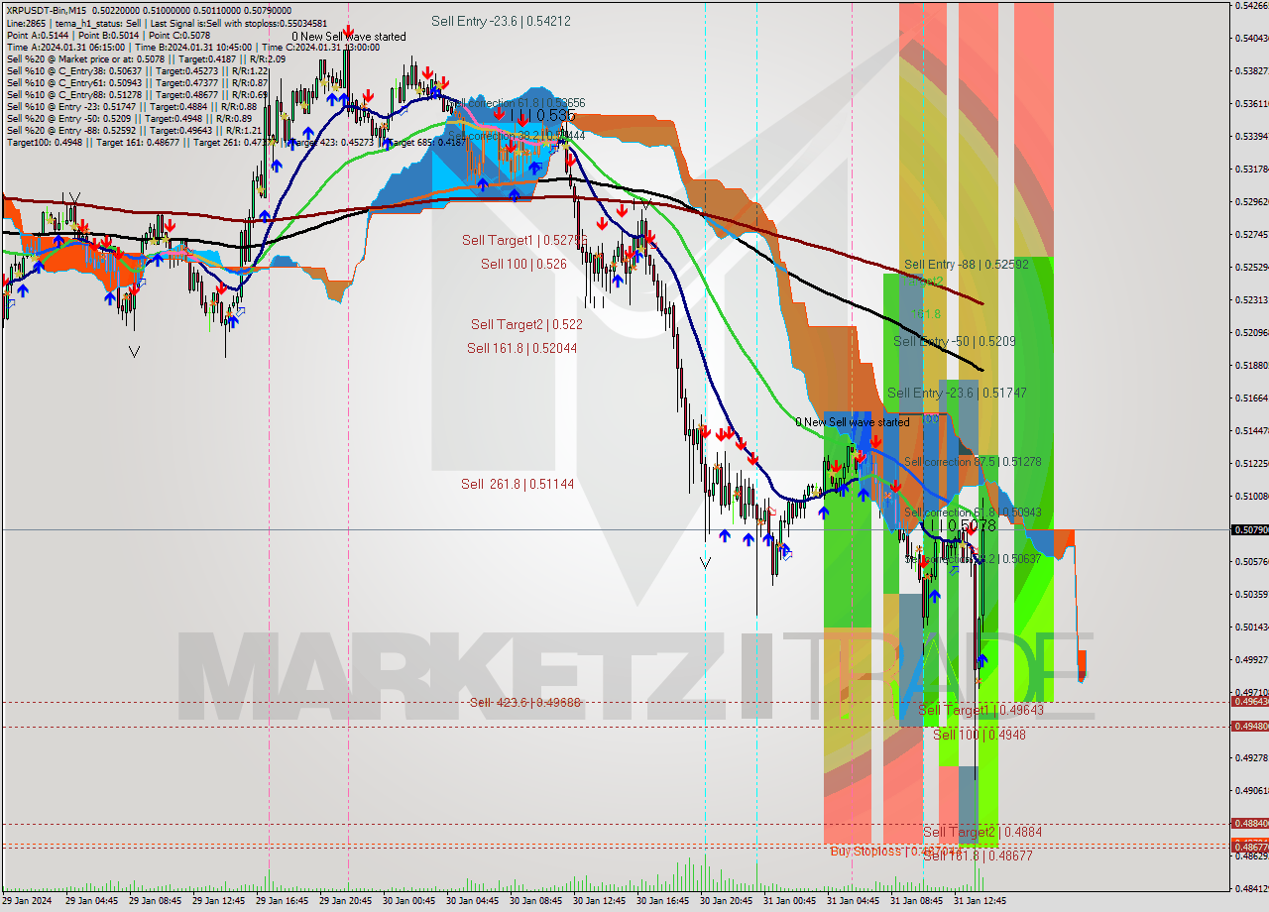
Task: Click the 0.54266 price axis value
Action: tap(1251, 6)
